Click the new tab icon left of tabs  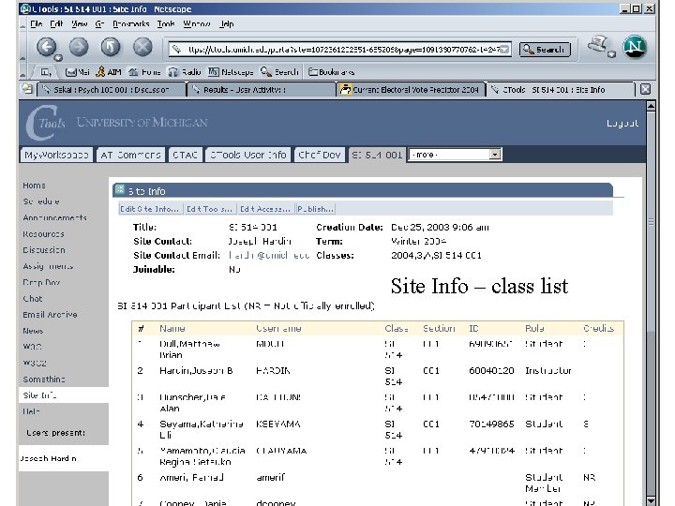pyautogui.click(x=27, y=89)
